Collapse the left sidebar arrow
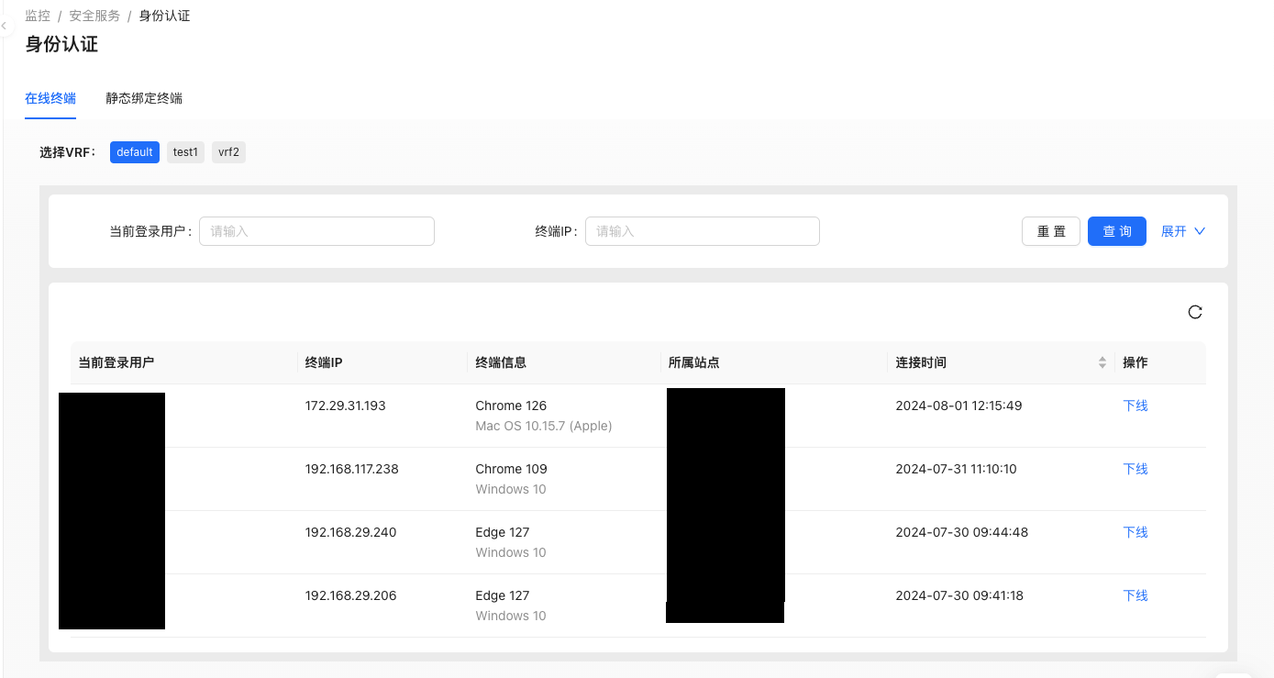The width and height of the screenshot is (1274, 678). coord(4,27)
